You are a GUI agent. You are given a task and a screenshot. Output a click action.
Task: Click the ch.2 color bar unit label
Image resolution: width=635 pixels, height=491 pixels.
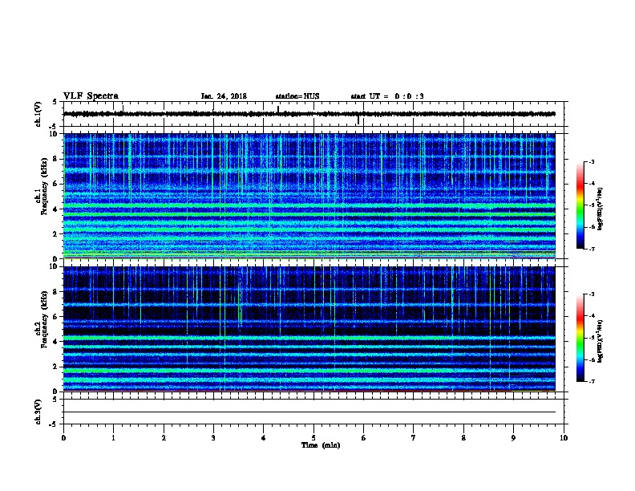(x=601, y=341)
